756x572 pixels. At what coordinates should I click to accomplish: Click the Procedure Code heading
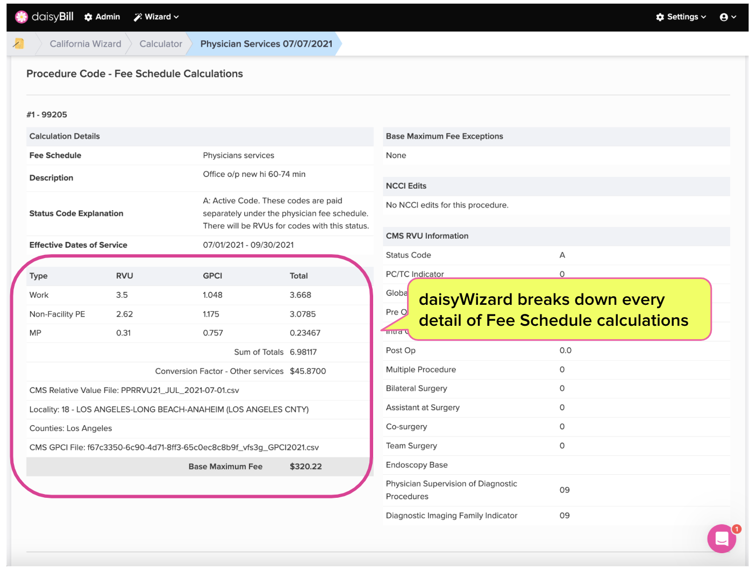(x=134, y=74)
